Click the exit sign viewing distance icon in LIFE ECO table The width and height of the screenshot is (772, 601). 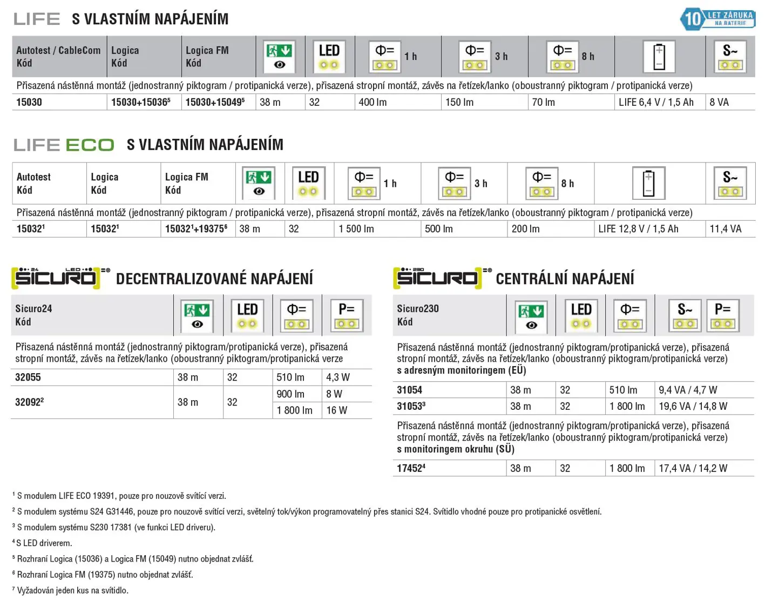[259, 184]
